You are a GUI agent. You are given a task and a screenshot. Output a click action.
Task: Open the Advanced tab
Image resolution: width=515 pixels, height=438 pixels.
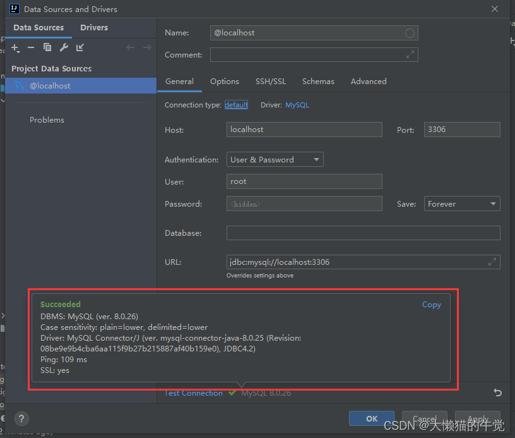tap(369, 82)
